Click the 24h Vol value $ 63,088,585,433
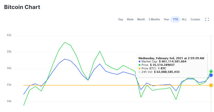The image size is (214, 112). point(167,72)
